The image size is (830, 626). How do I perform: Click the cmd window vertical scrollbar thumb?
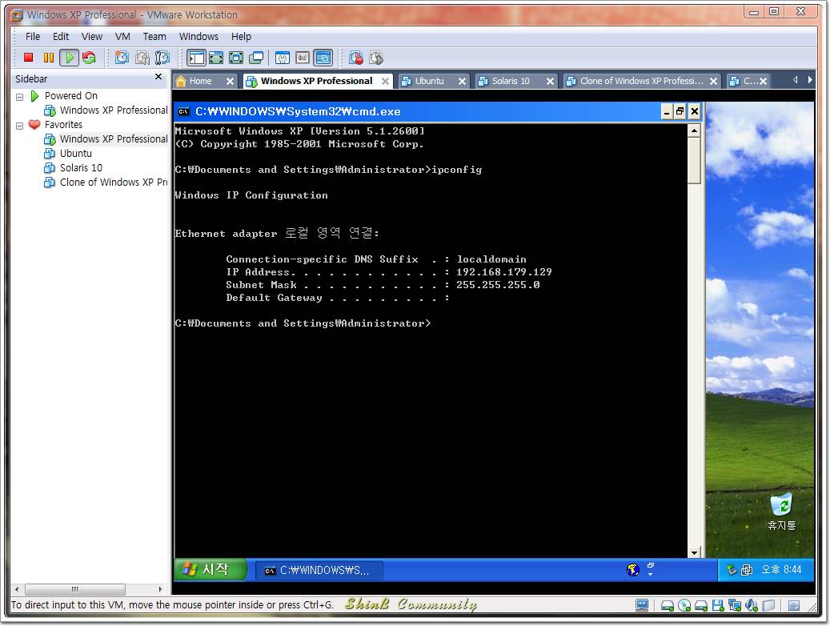pos(694,160)
